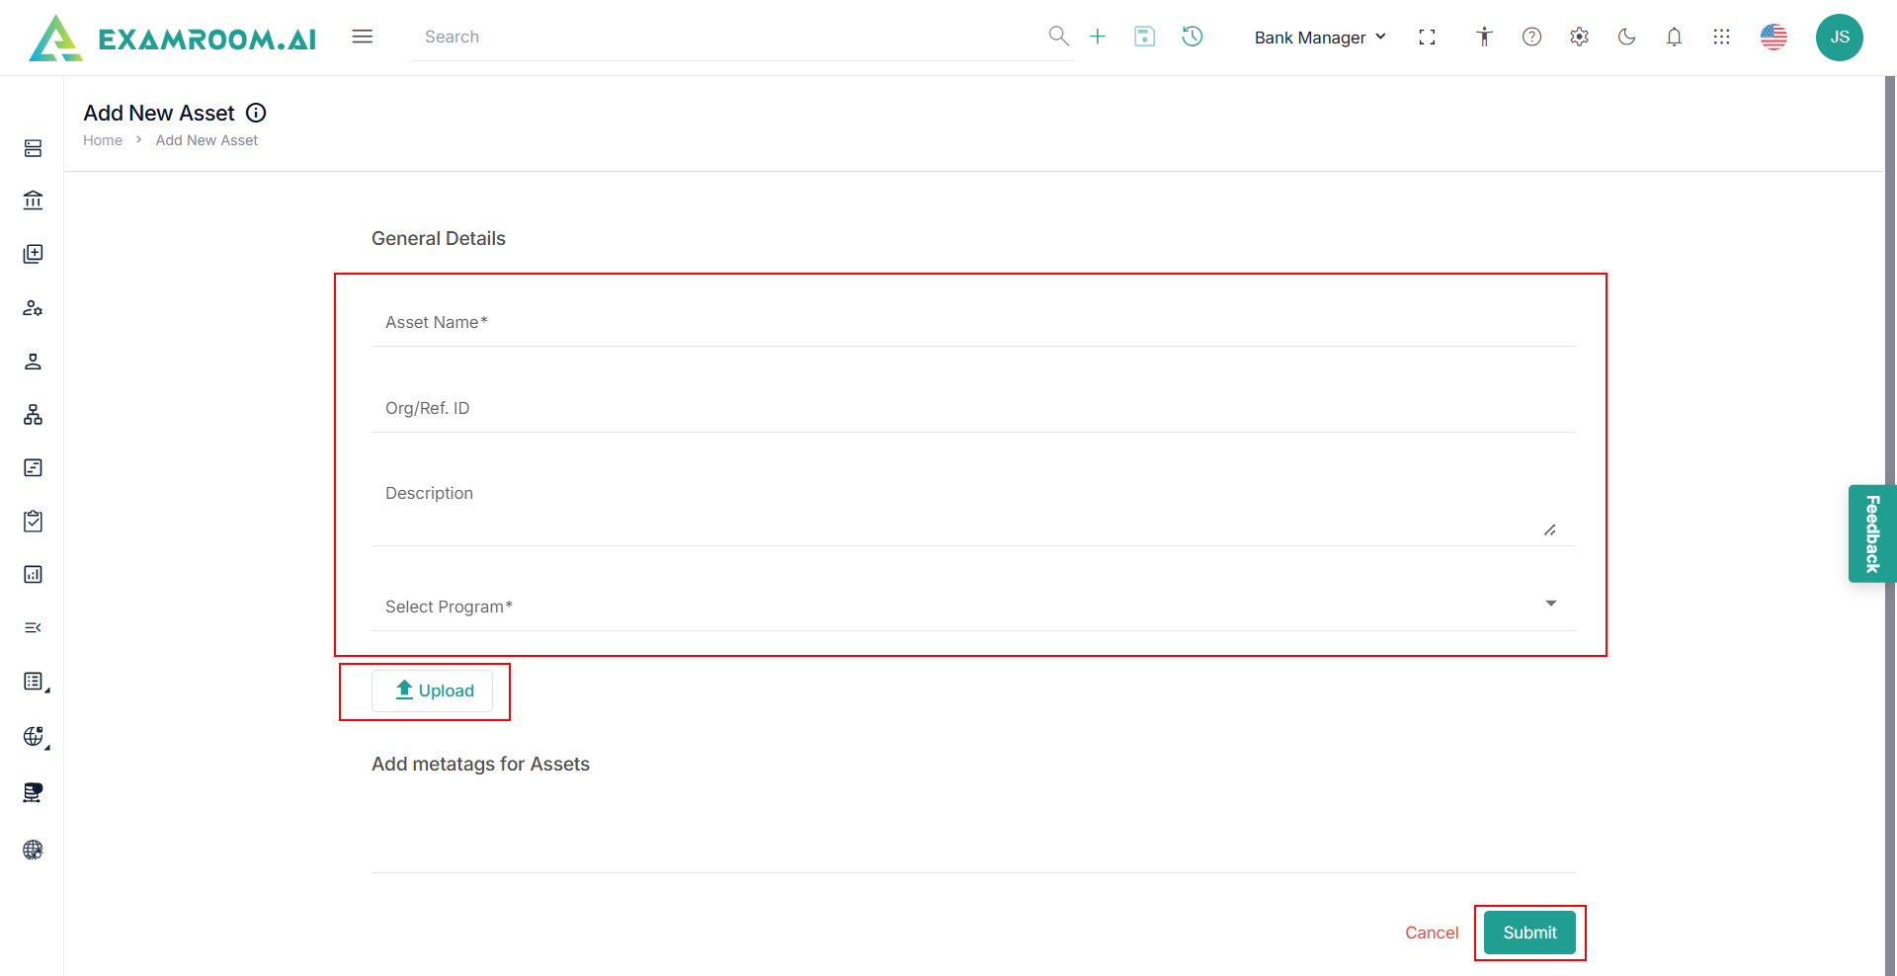Open the globe-with-gear sidebar icon

click(x=33, y=850)
